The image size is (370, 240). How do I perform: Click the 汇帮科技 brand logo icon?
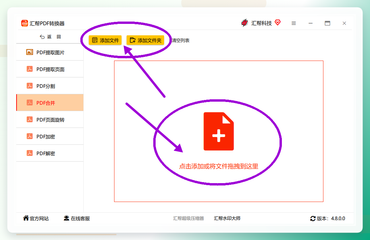[245, 23]
